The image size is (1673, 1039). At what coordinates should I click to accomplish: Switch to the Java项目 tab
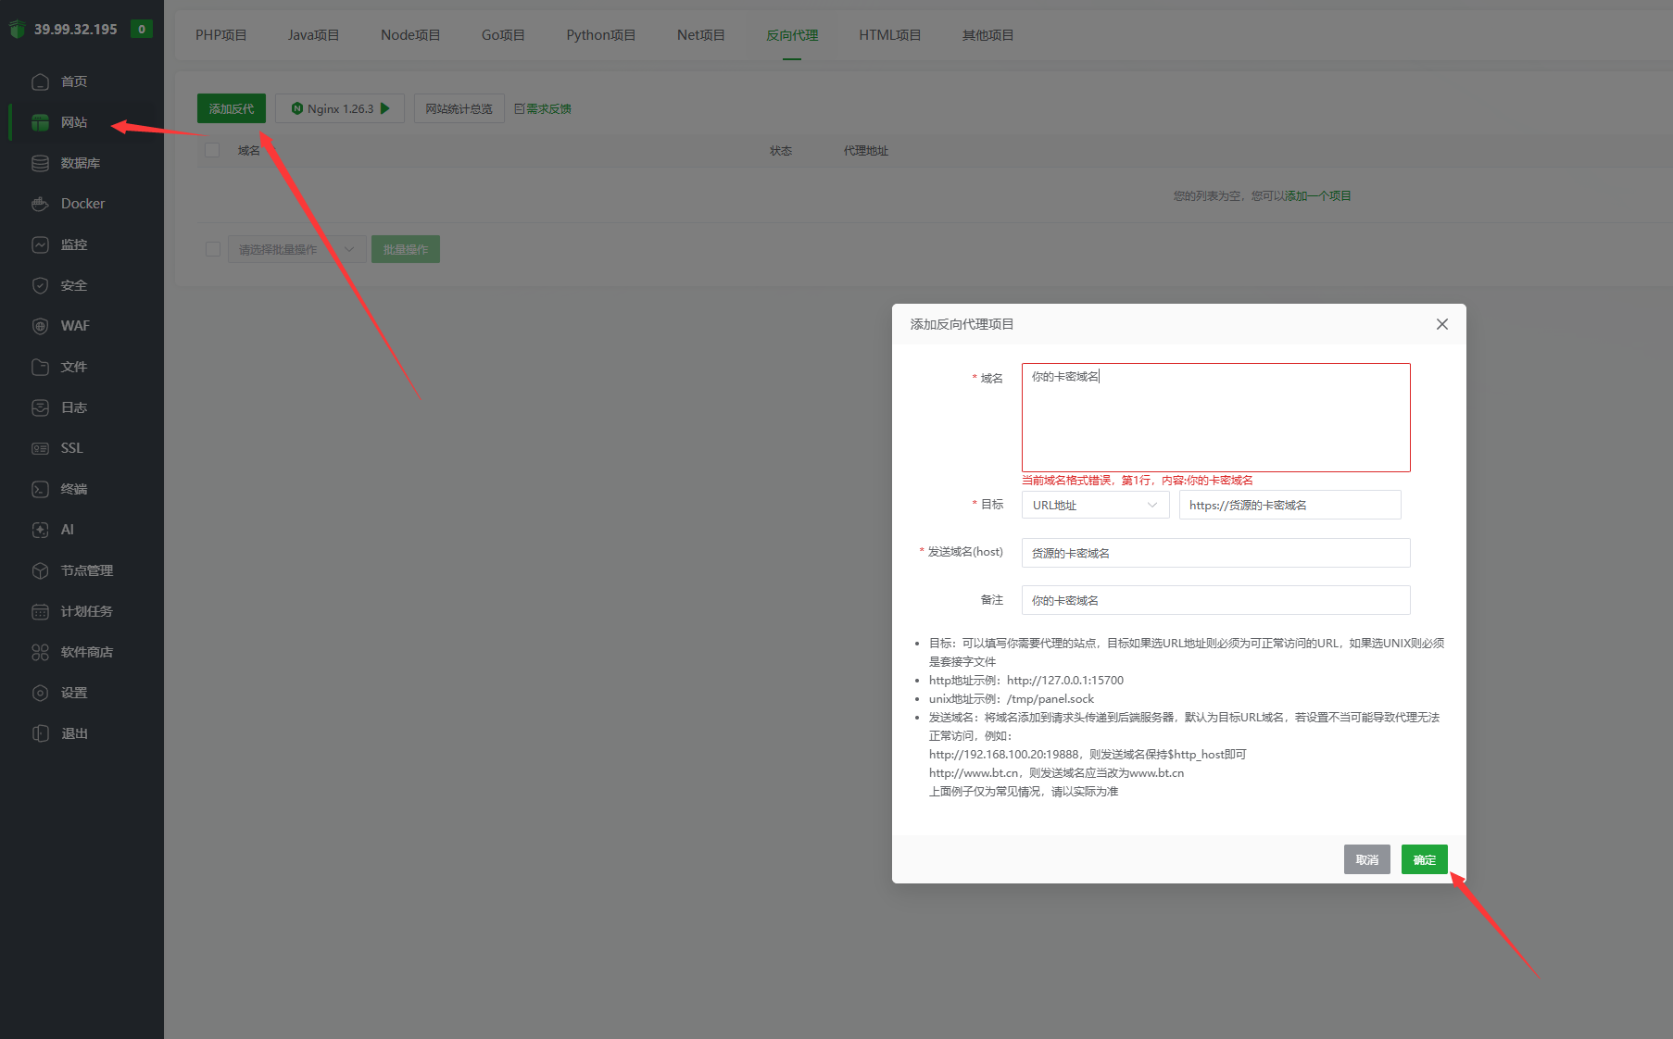[313, 35]
